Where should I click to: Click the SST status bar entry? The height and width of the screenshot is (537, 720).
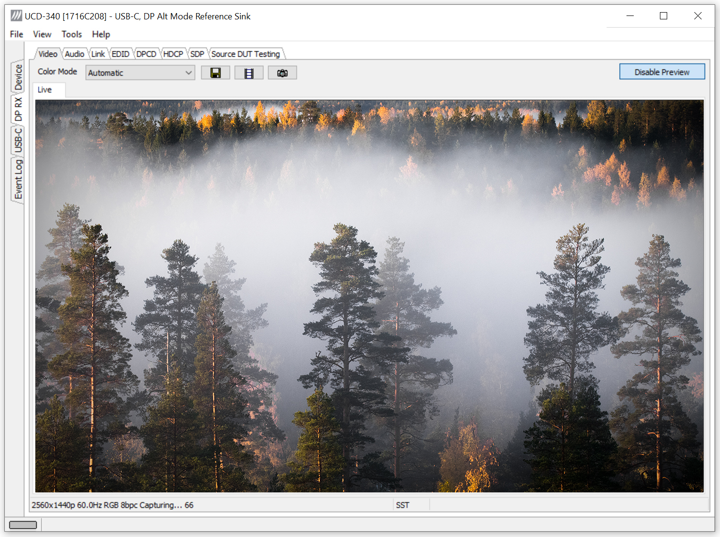click(x=403, y=505)
